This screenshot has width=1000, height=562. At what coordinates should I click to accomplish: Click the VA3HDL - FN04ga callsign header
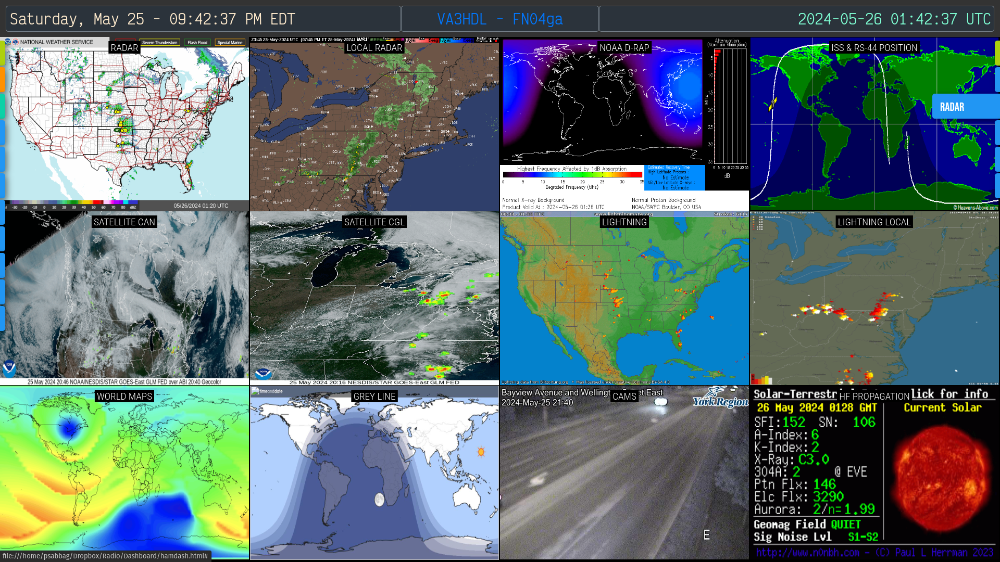pyautogui.click(x=499, y=19)
